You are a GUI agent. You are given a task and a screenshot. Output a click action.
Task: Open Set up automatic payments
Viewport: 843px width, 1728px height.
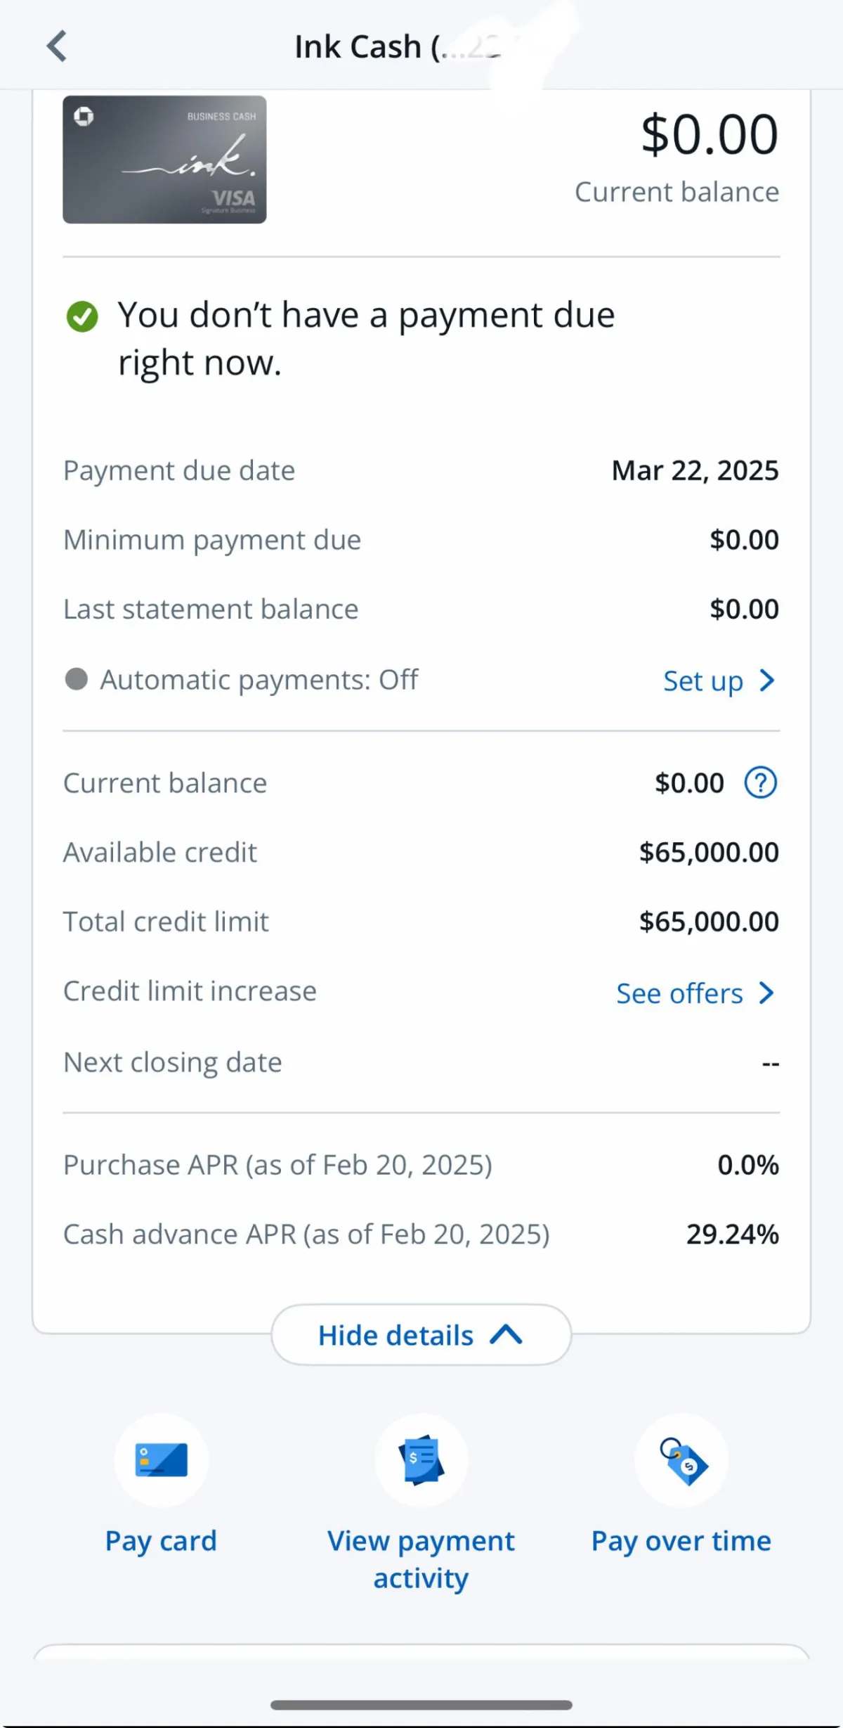[x=703, y=681]
